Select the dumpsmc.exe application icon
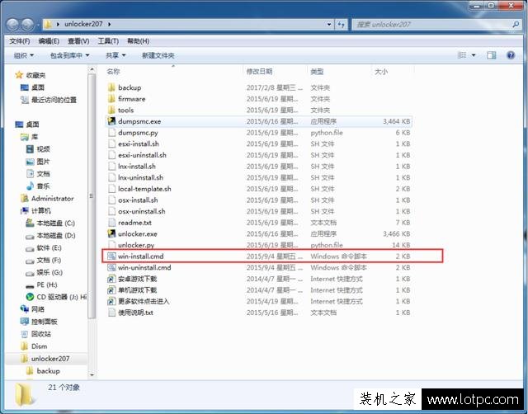Image resolution: width=528 pixels, height=414 pixels. (112, 121)
